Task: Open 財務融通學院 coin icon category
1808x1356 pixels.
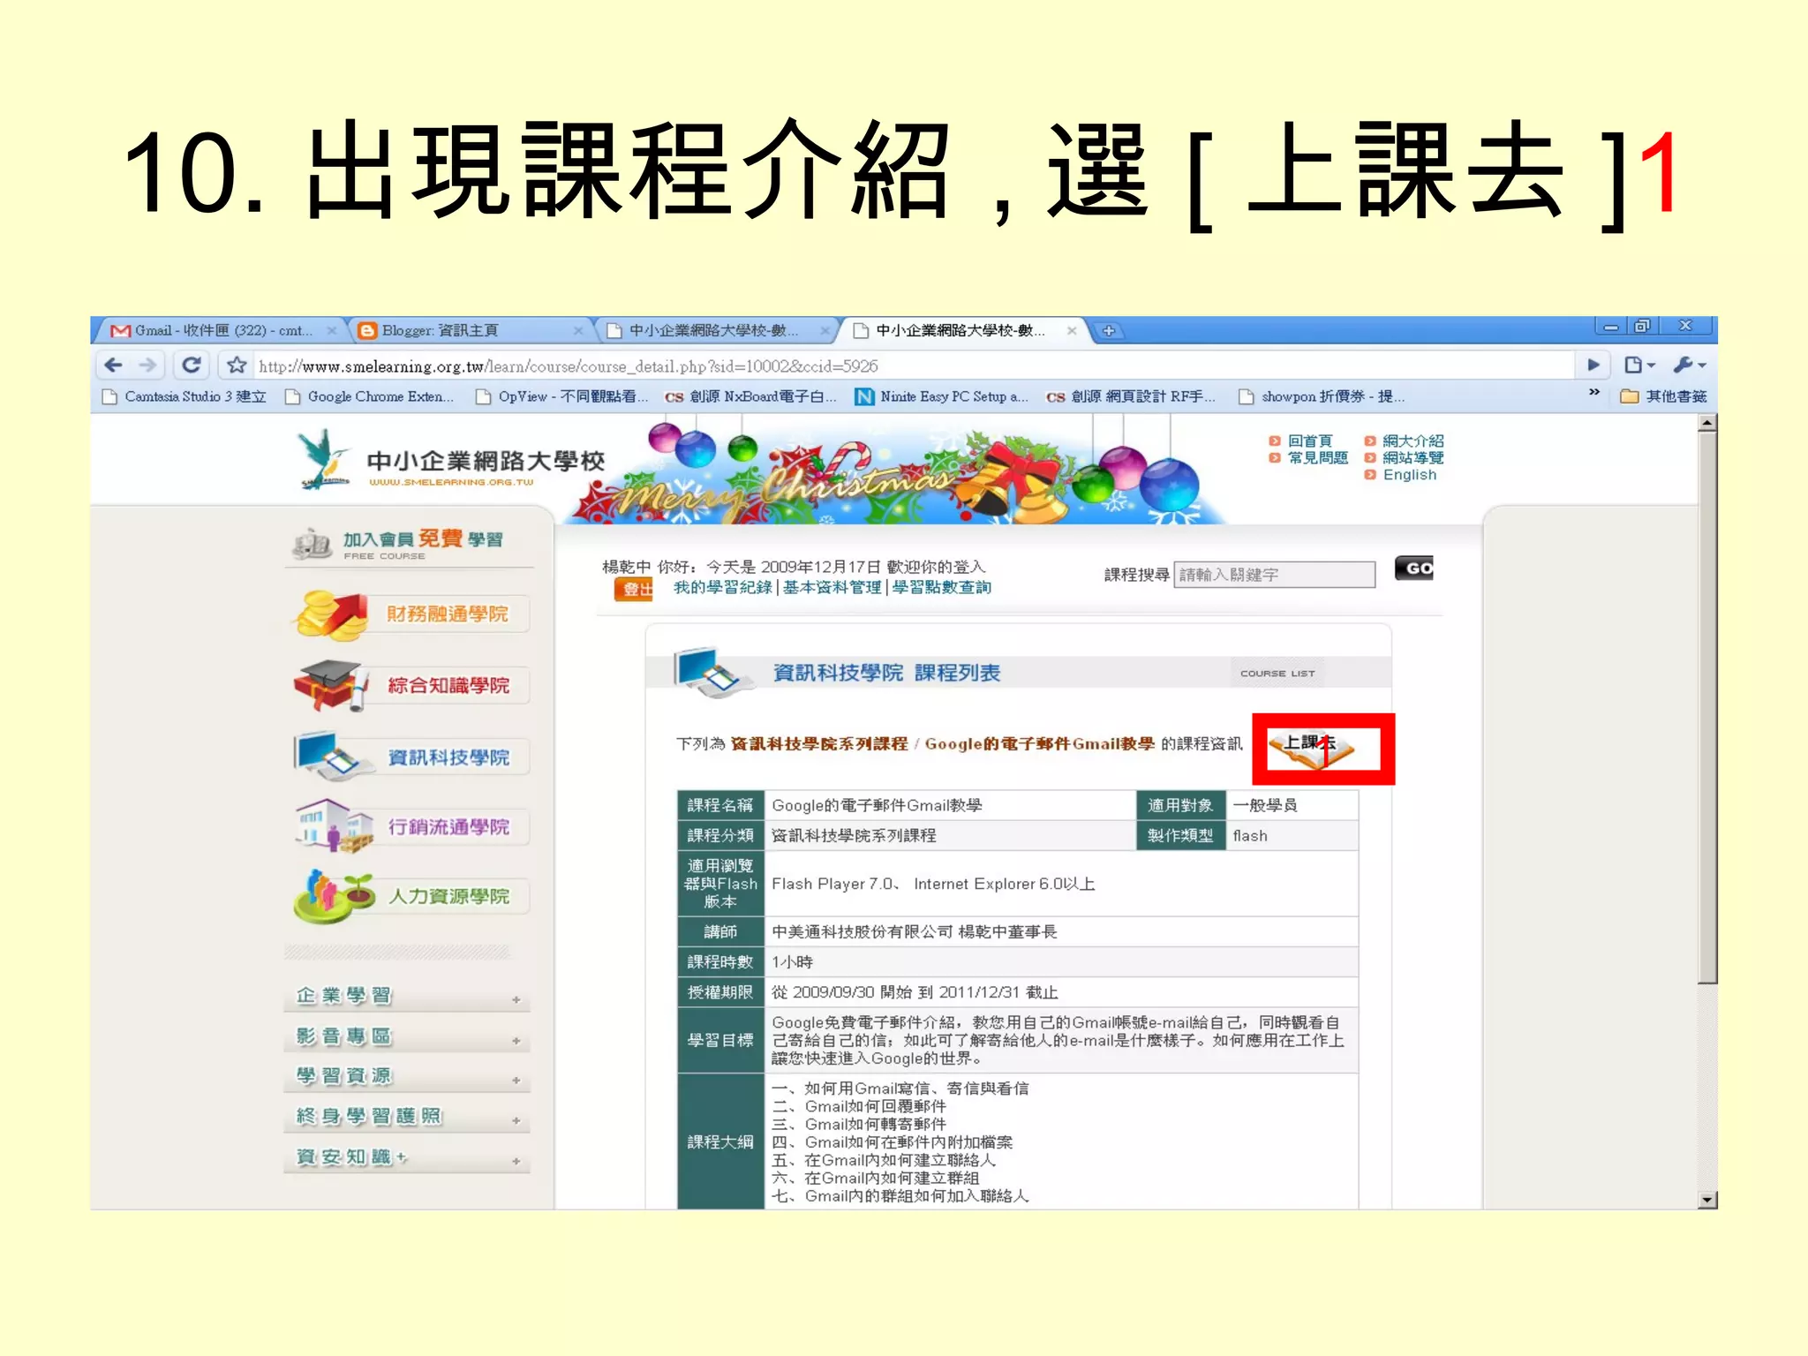Action: 411,614
